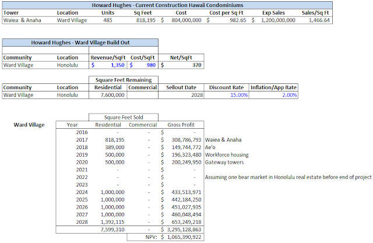The width and height of the screenshot is (373, 243).
Task: Select the Cost cell 804,000,000
Action: pyautogui.click(x=186, y=20)
